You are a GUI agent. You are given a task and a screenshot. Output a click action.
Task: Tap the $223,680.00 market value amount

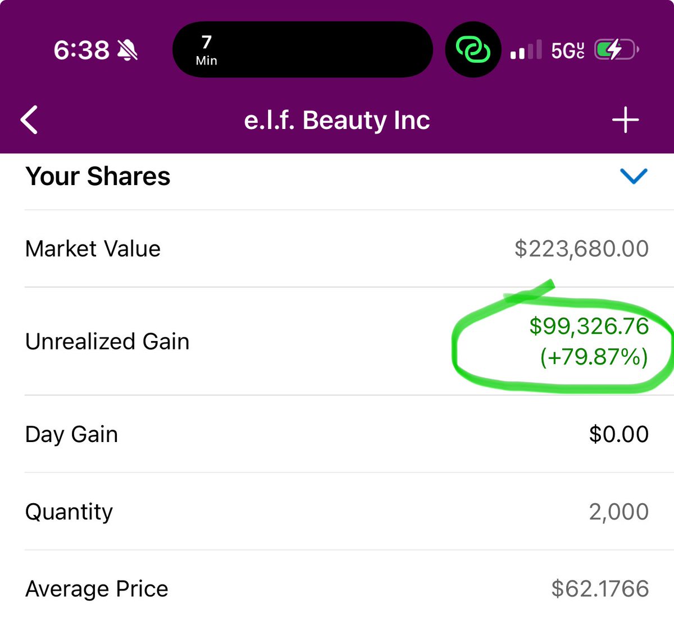581,249
